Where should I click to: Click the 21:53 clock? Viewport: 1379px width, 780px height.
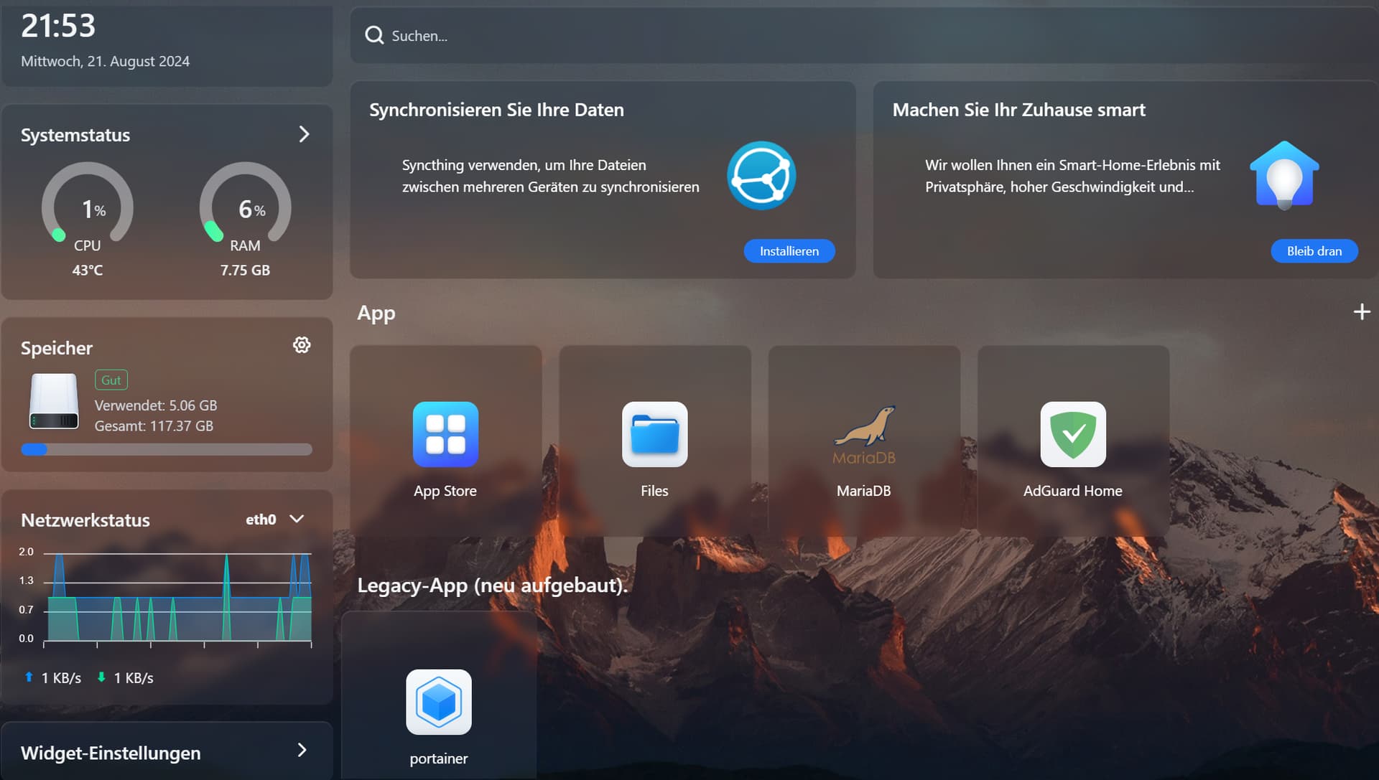click(58, 26)
